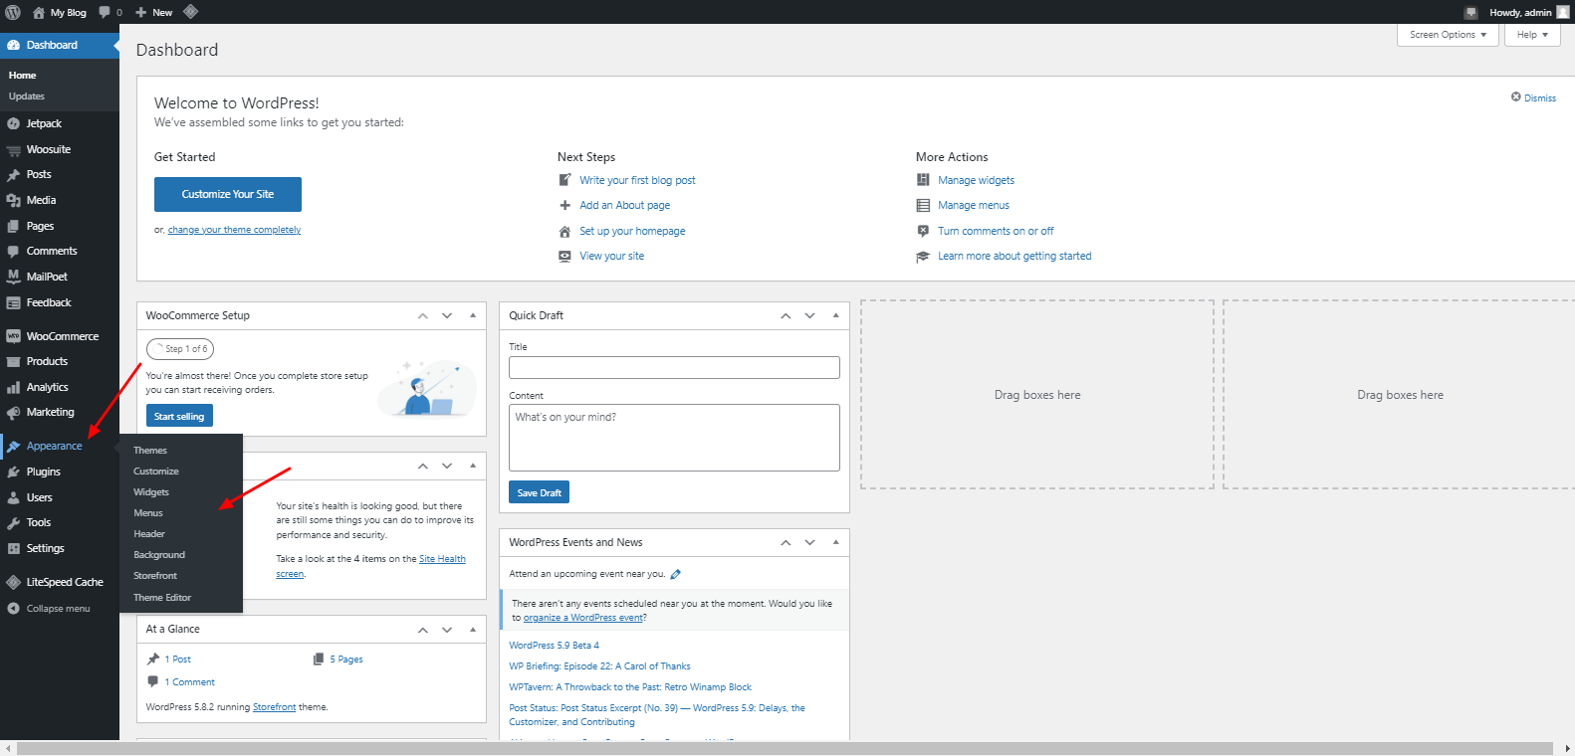The image size is (1575, 756).
Task: Move WooCommerce Setup box down
Action: pos(447,315)
